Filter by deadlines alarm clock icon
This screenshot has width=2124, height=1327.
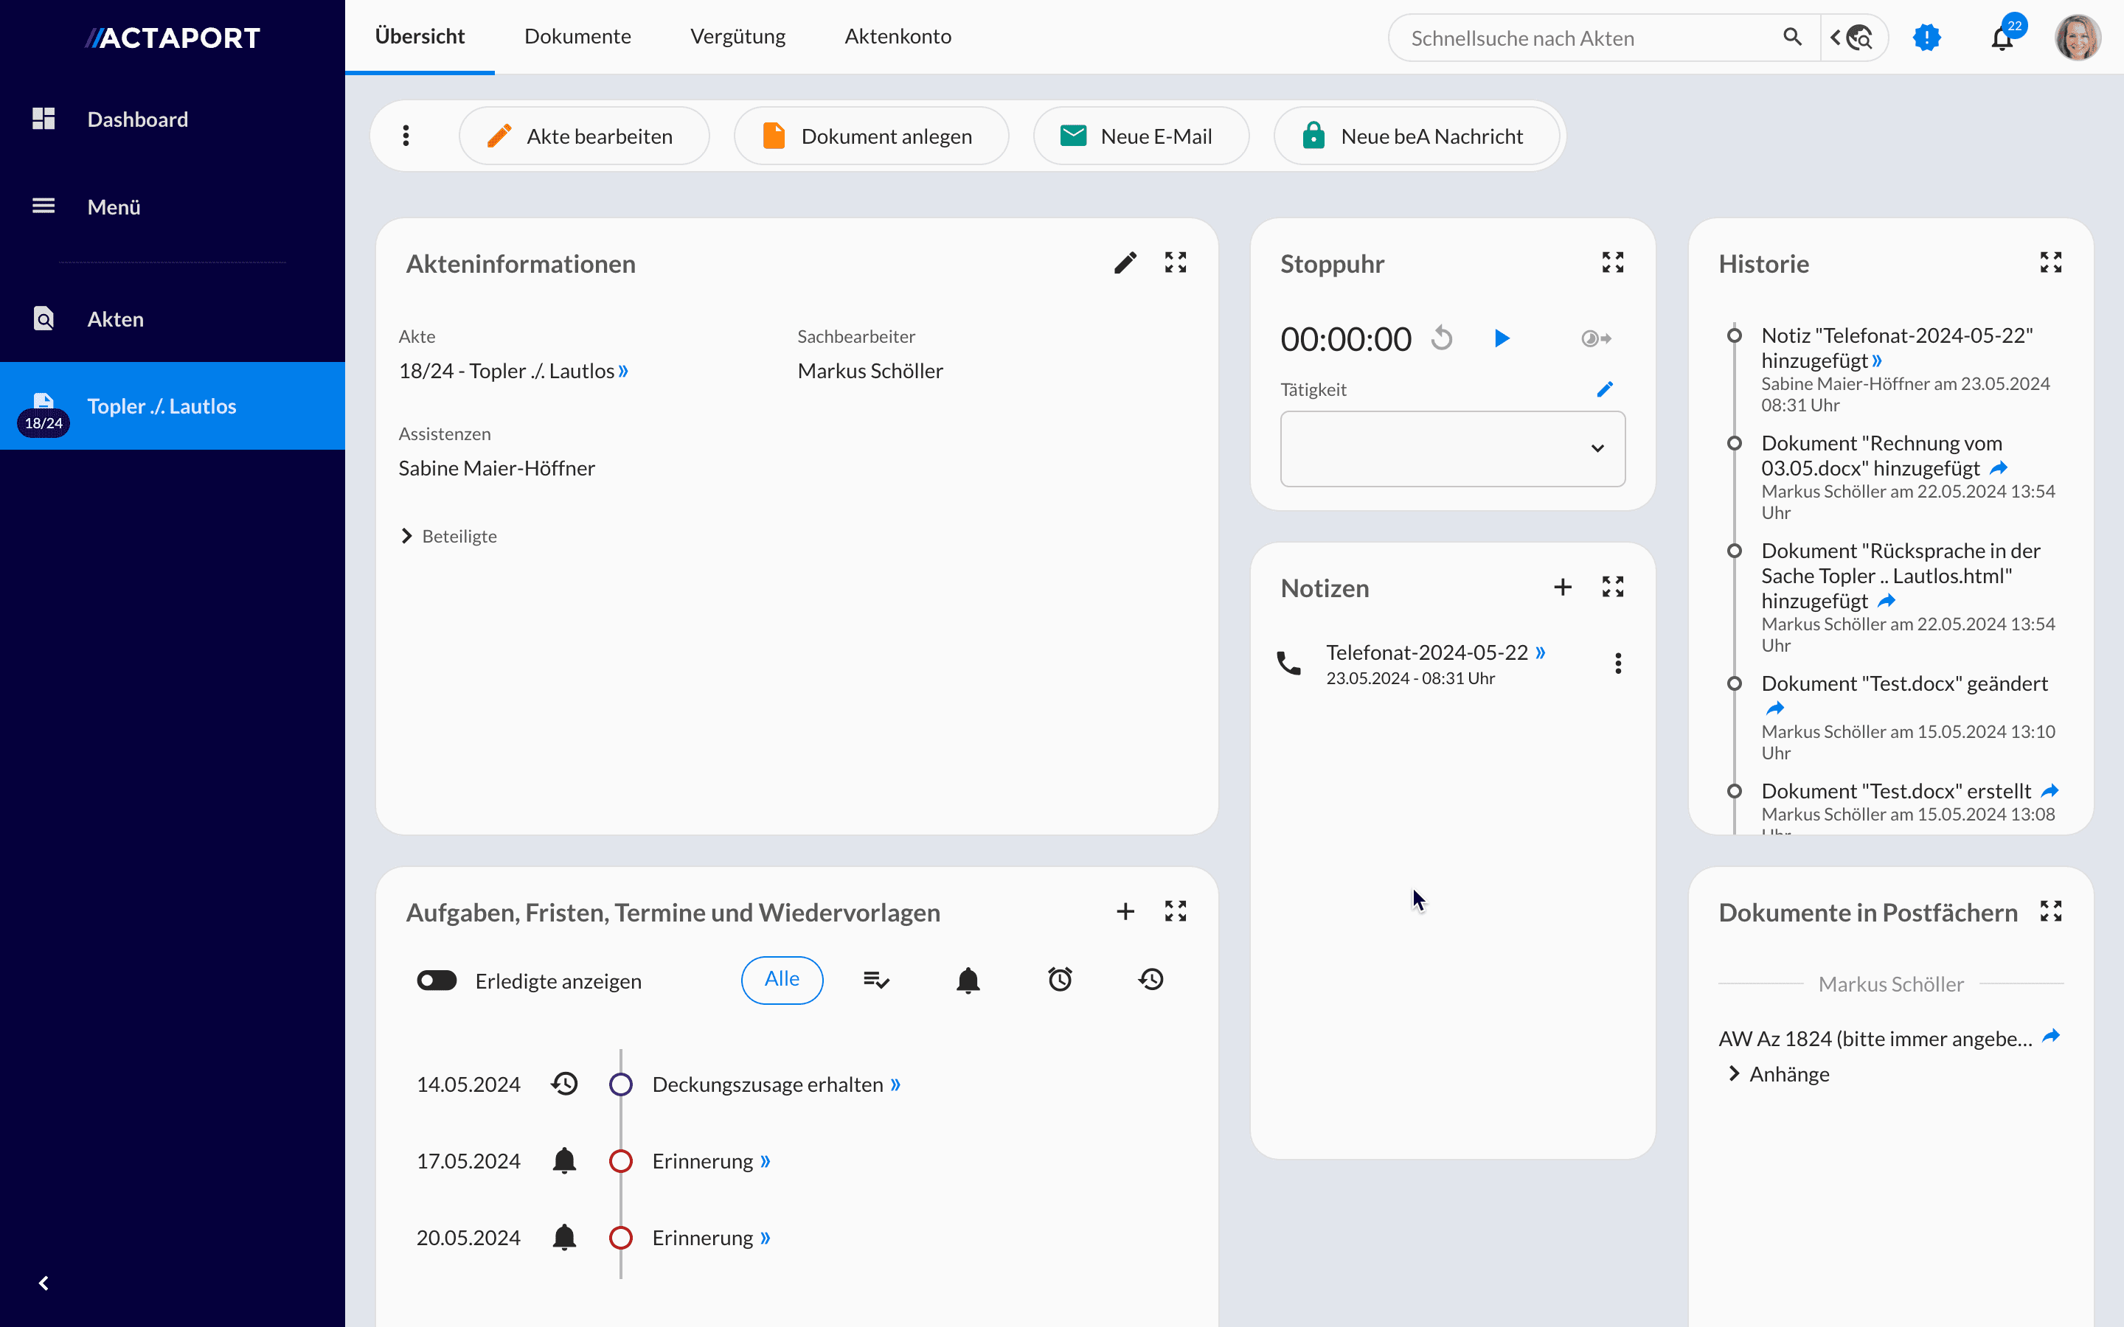1061,980
